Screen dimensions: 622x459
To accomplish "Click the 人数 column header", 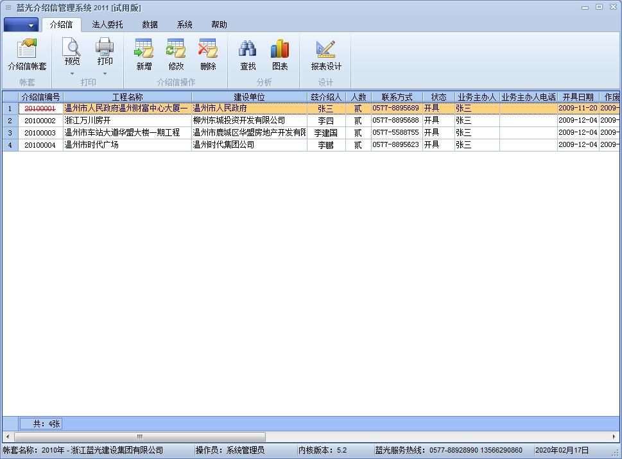I will tap(358, 97).
